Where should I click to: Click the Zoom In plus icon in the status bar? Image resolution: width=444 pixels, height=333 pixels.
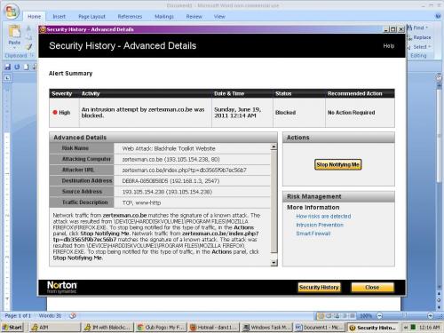pyautogui.click(x=431, y=316)
